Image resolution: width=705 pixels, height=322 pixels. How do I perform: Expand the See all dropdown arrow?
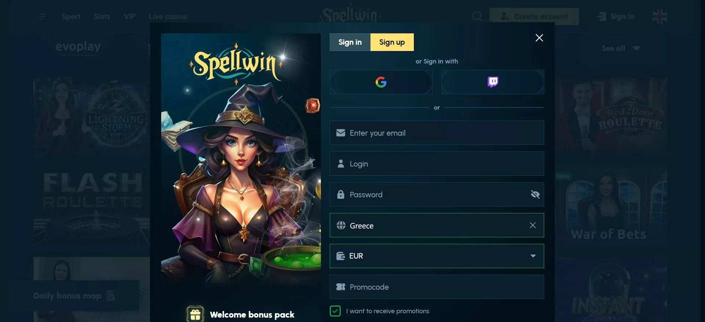[636, 48]
